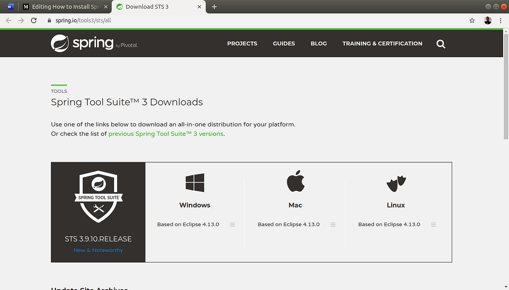Click the Mac platform label
Viewport: 509px width, 290px height.
click(x=295, y=205)
